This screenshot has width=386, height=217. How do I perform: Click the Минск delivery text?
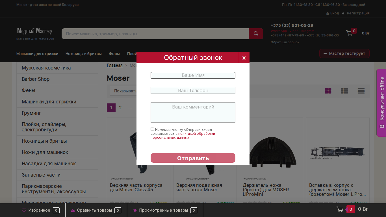[47, 5]
